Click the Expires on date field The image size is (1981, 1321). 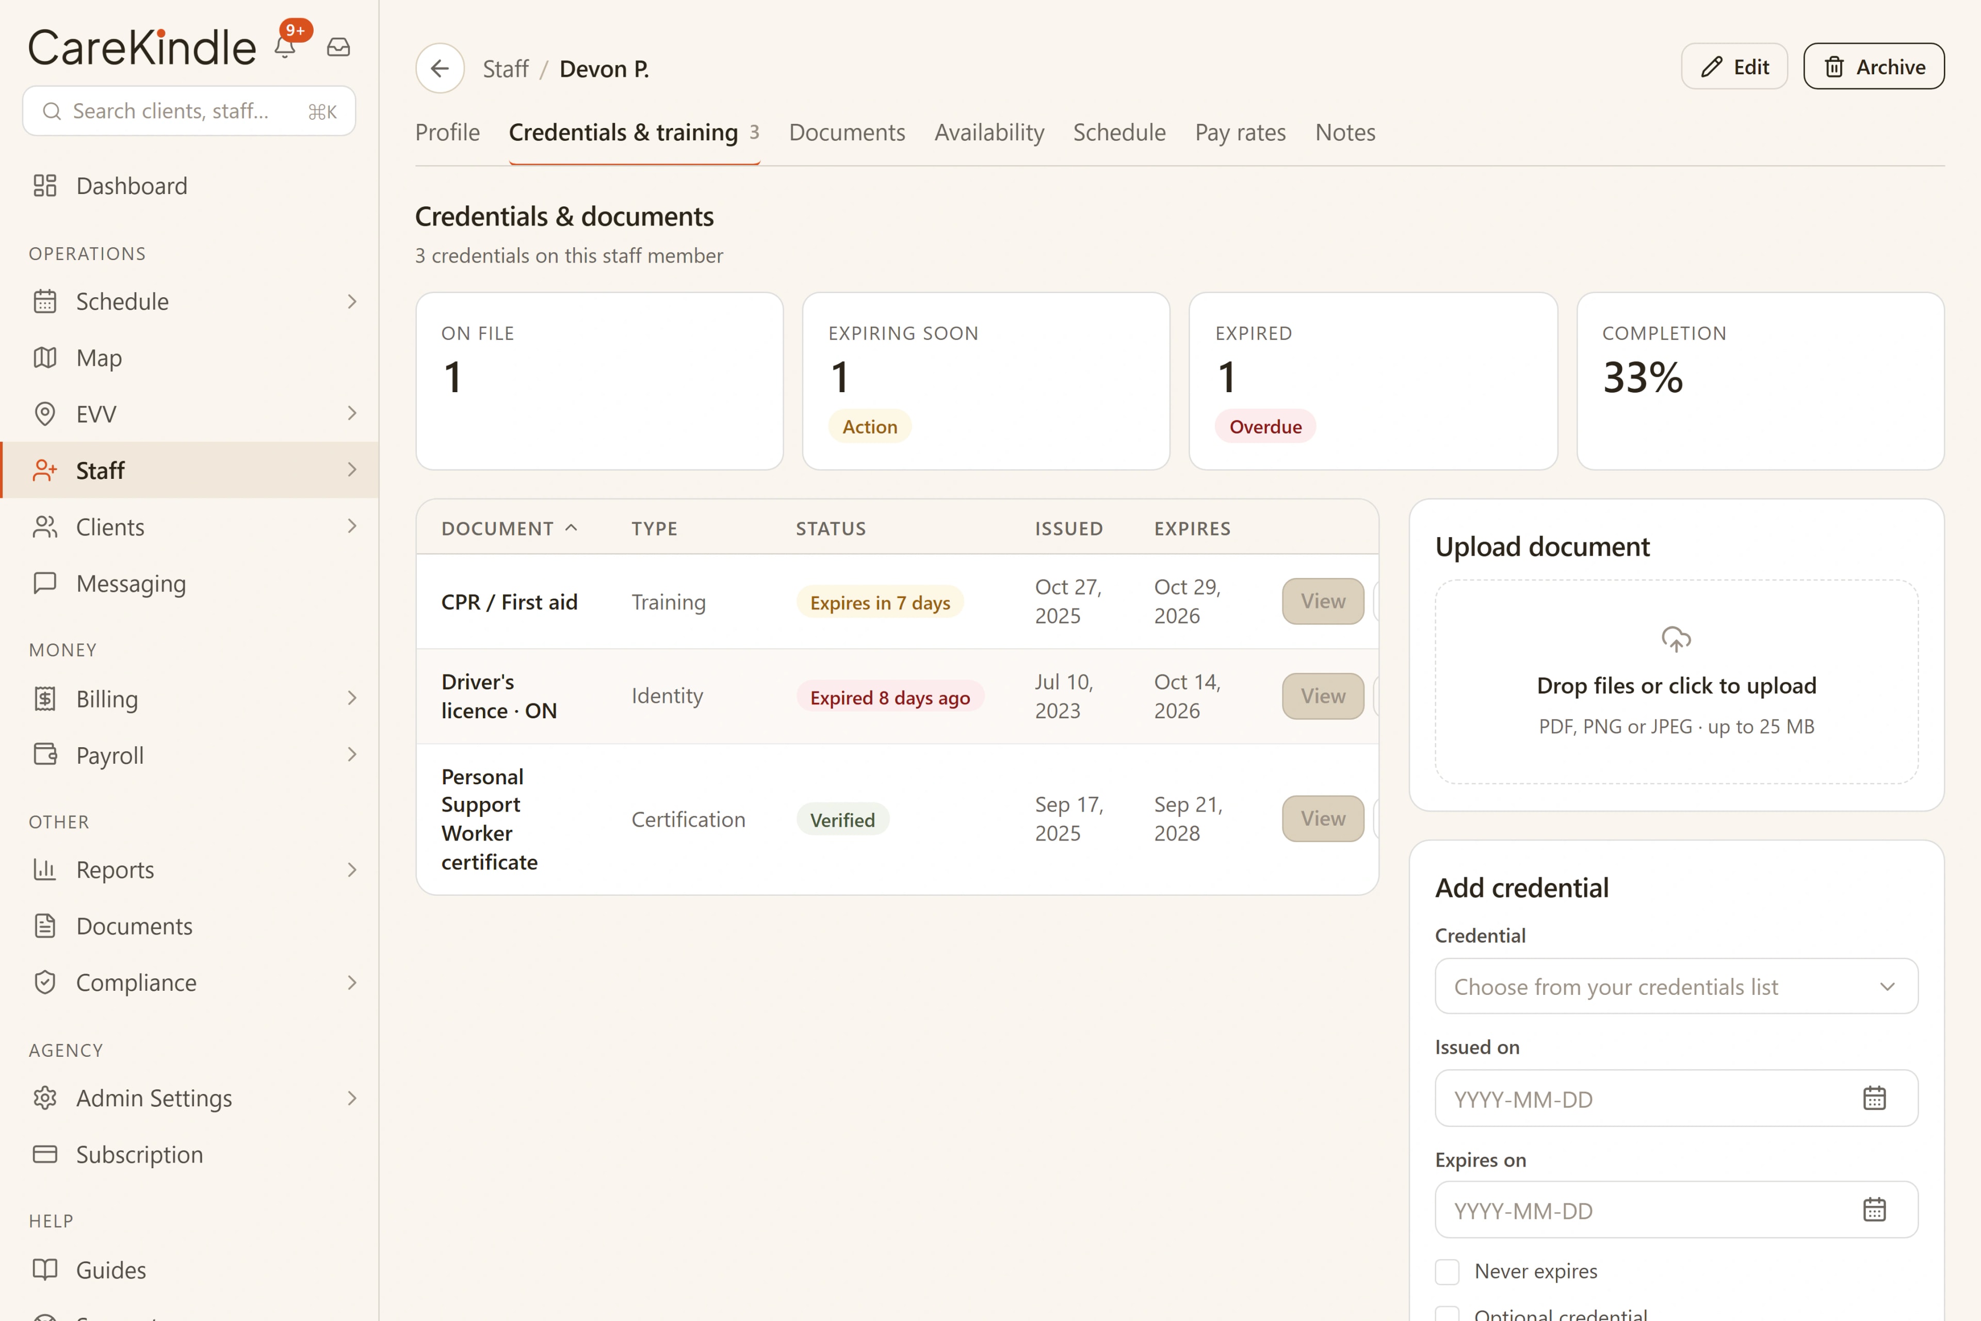(1676, 1210)
